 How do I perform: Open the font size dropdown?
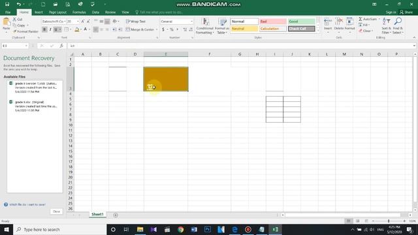click(78, 22)
